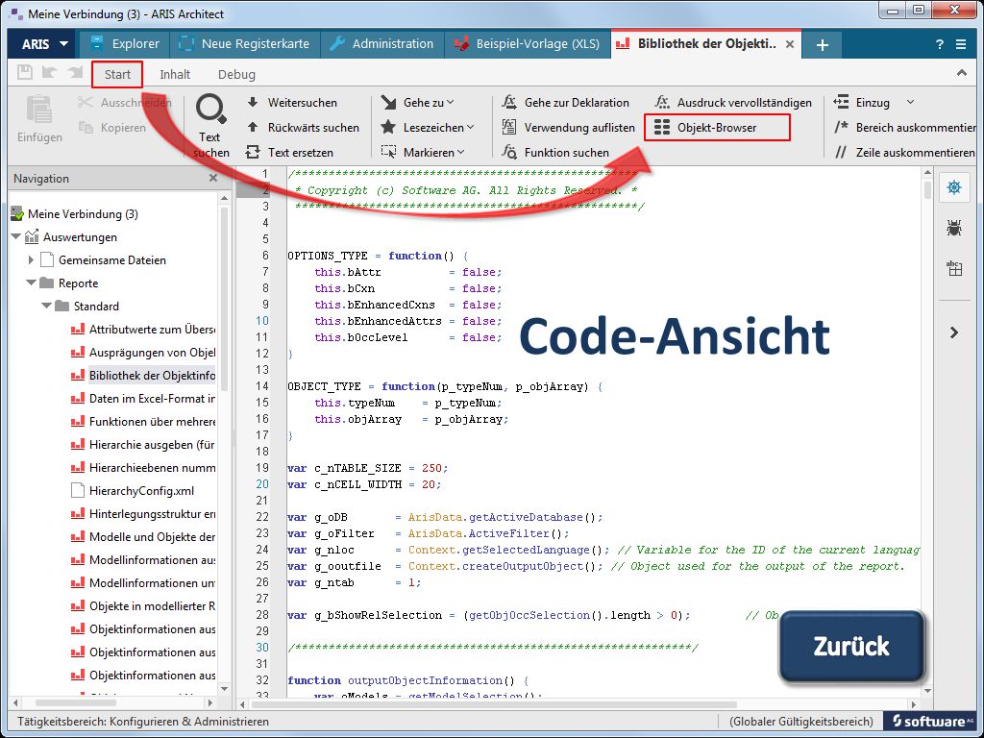Open the Markieren dropdown
Image resolution: width=984 pixels, height=738 pixels.
tap(424, 153)
